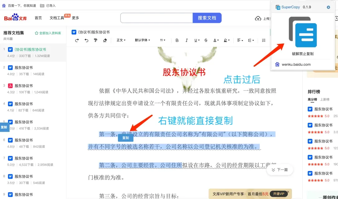Click the Word icon of sidebar document 8
The image size is (338, 199).
[10, 176]
